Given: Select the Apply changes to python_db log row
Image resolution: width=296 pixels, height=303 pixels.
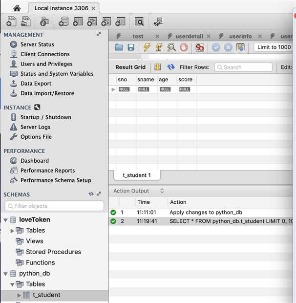Looking at the screenshot, I should tap(201, 213).
